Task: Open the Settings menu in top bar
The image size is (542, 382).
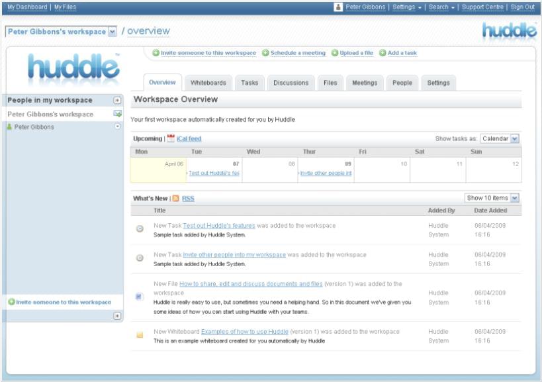Action: [x=407, y=7]
